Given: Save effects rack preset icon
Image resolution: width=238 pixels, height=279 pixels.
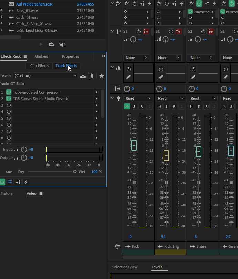Looking at the screenshot, I should pos(83,76).
